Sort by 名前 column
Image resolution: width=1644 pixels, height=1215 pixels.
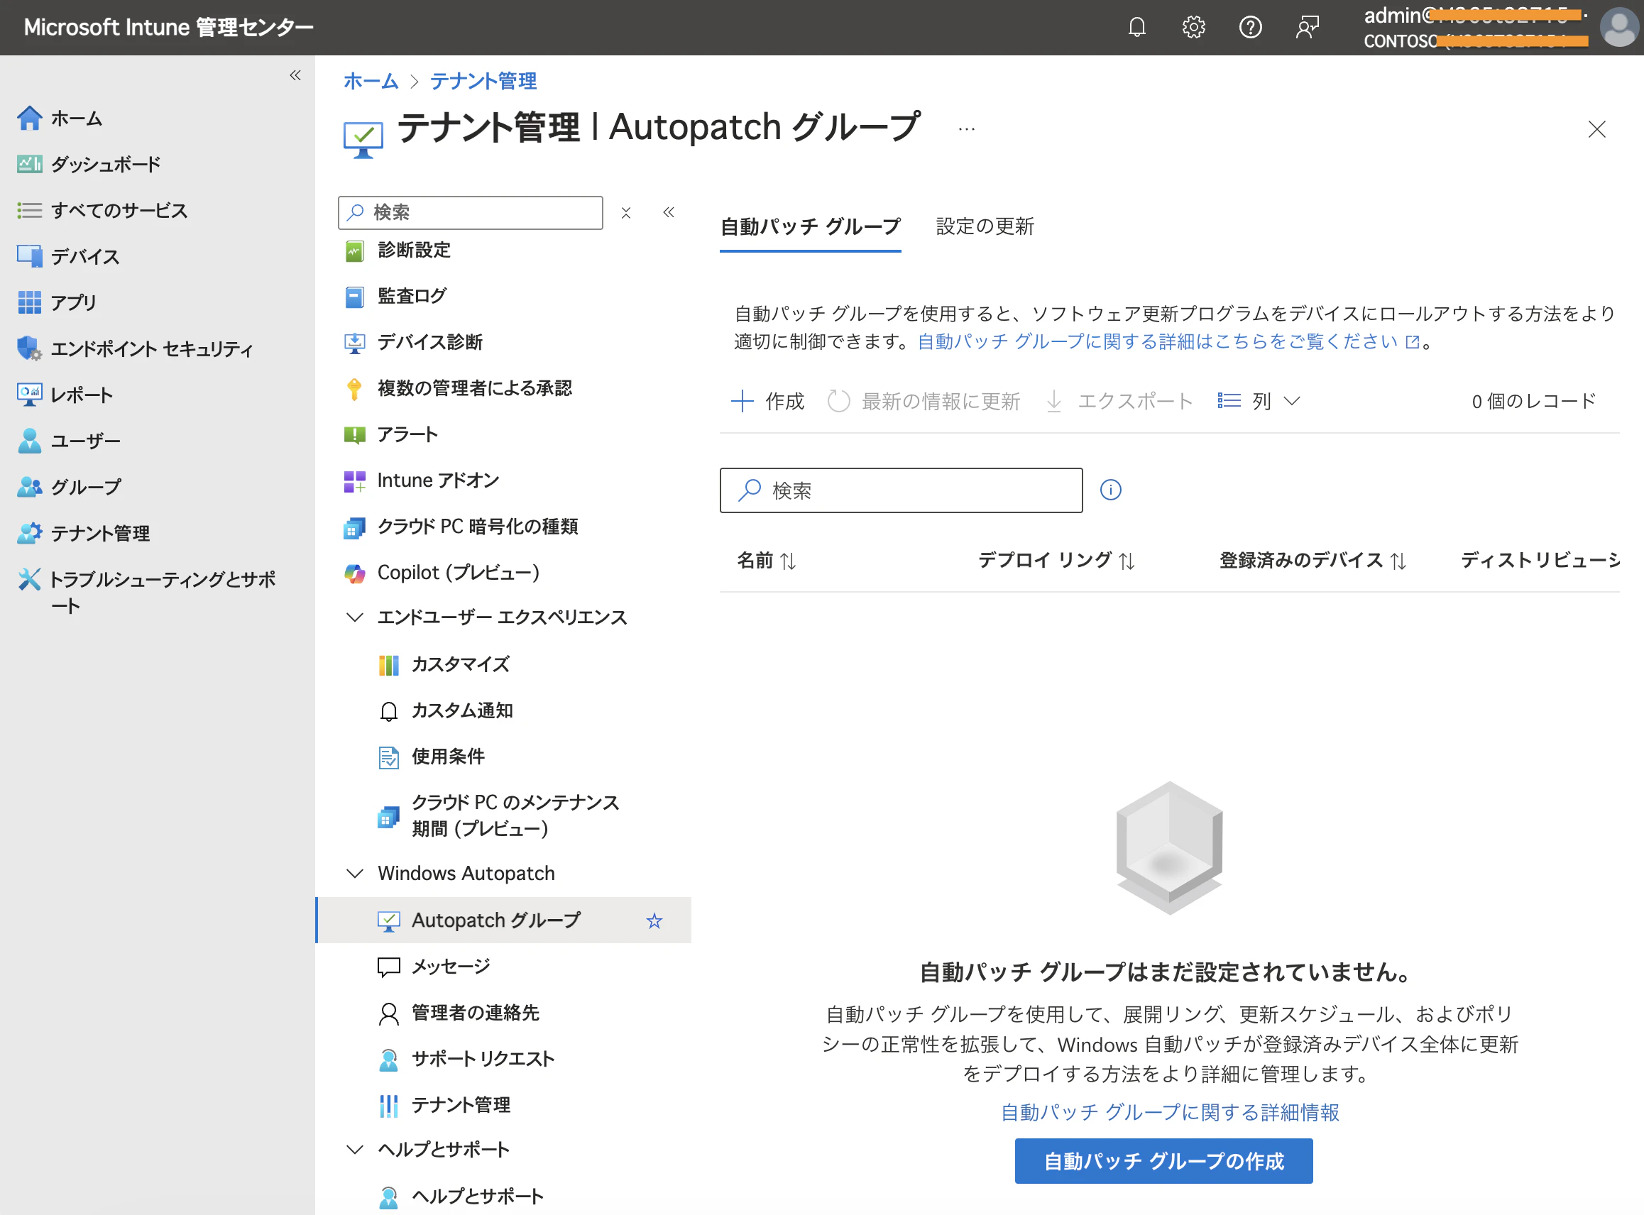pos(767,561)
